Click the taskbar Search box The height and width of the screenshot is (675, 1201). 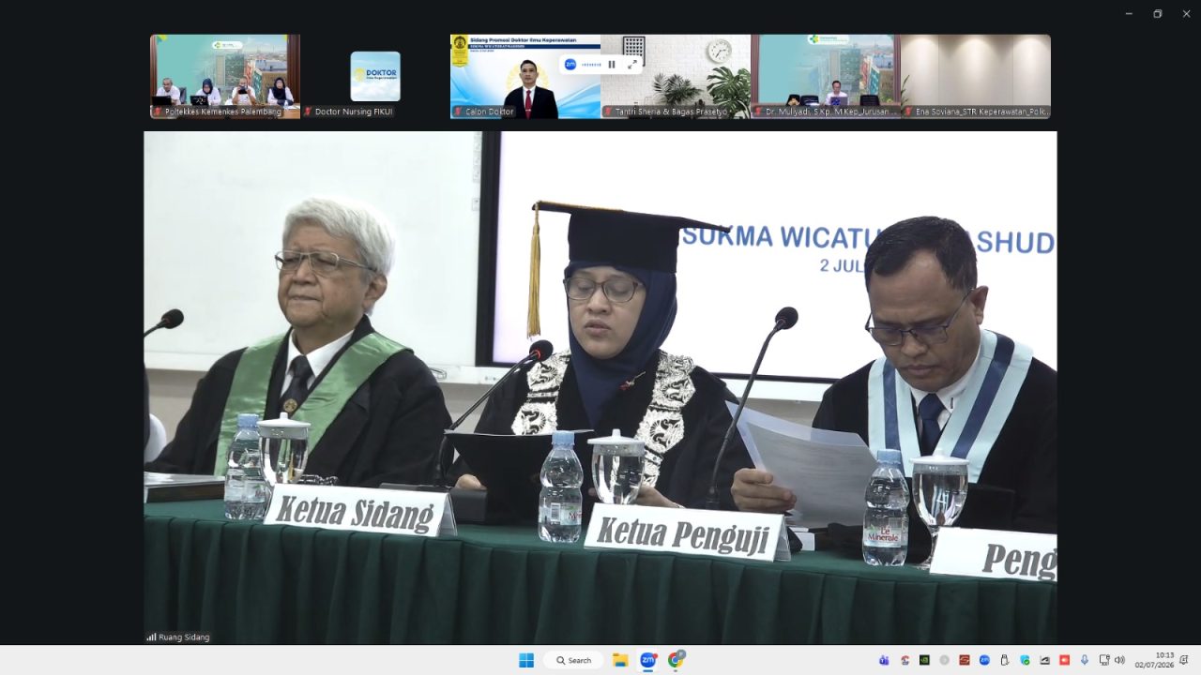[x=573, y=660]
